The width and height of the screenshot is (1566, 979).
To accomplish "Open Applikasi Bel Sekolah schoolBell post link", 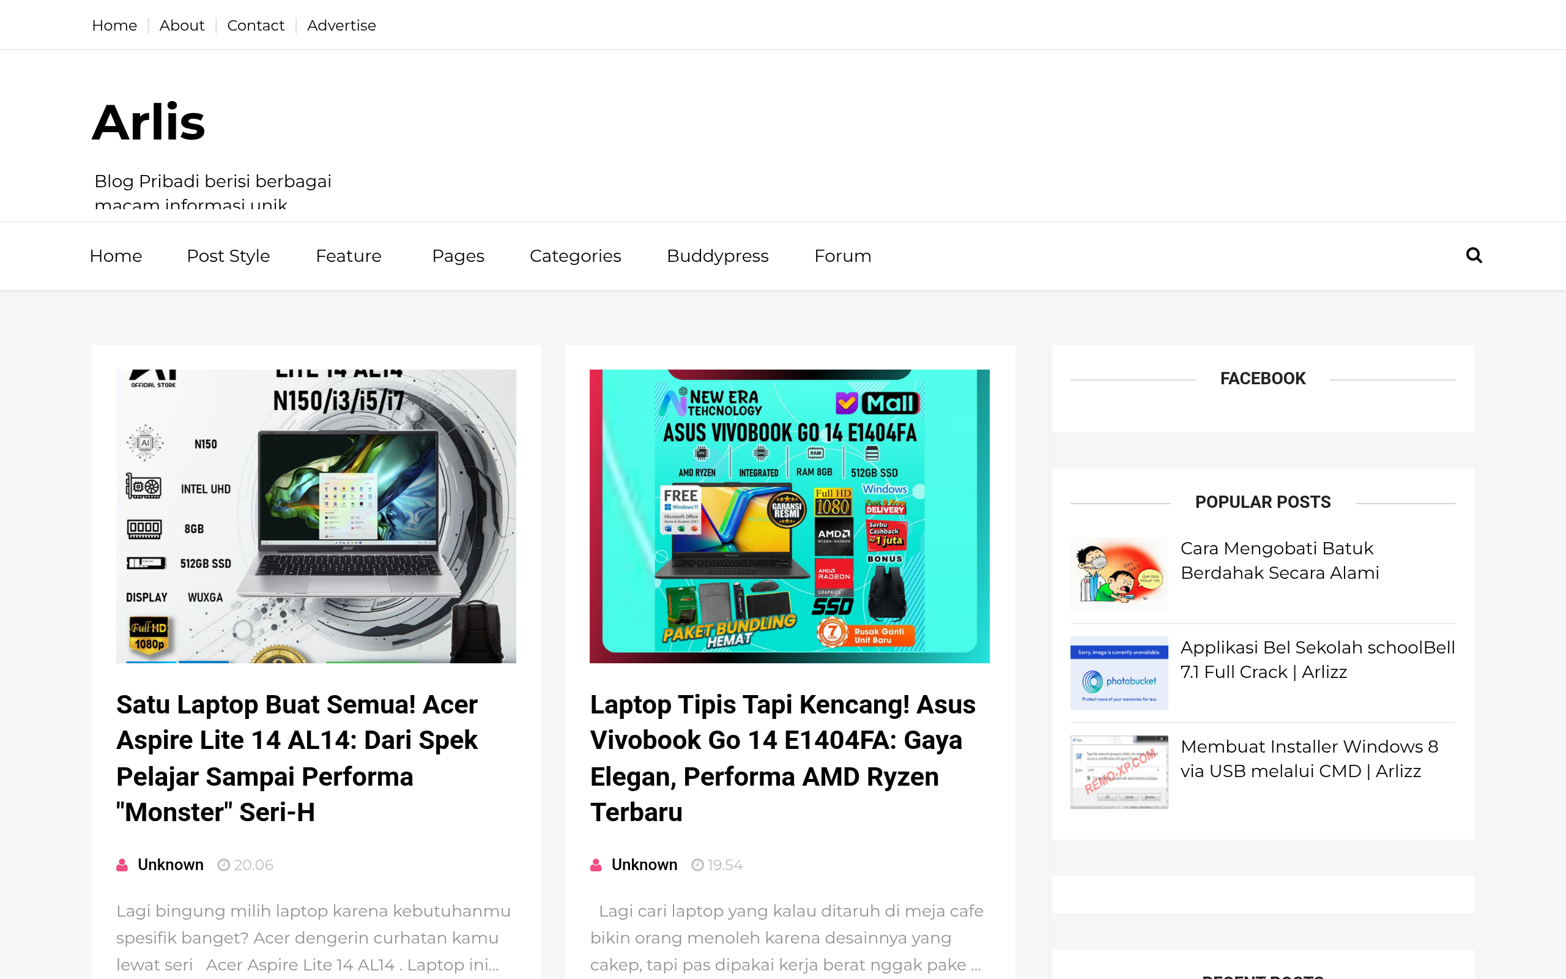I will pos(1317,659).
